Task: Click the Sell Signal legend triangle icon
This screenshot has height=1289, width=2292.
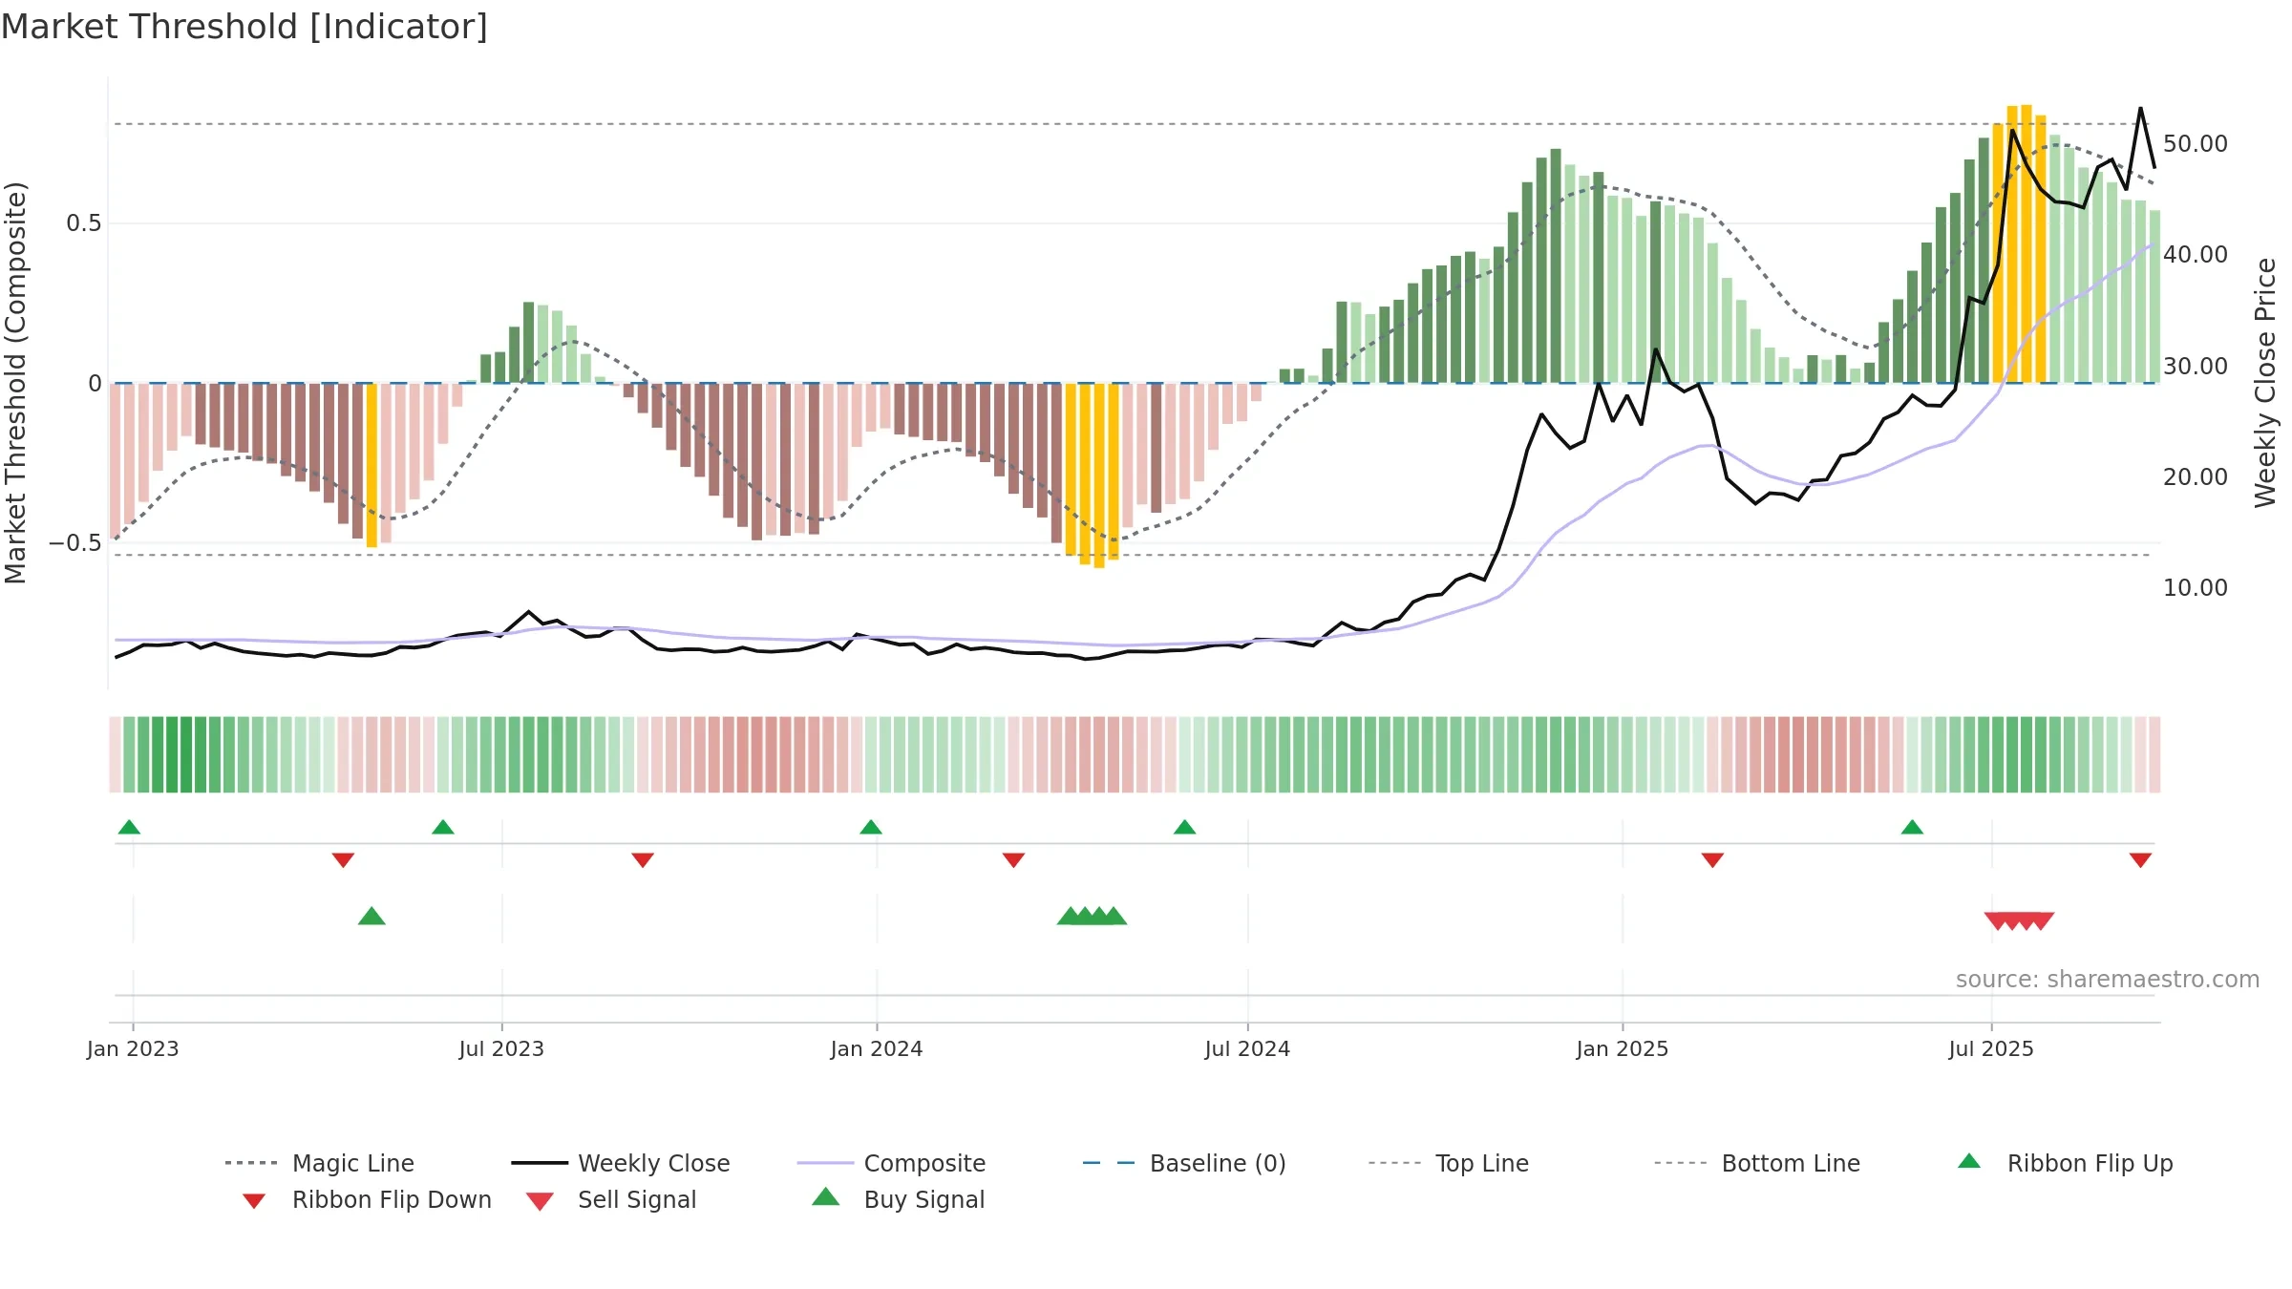Action: [x=540, y=1201]
